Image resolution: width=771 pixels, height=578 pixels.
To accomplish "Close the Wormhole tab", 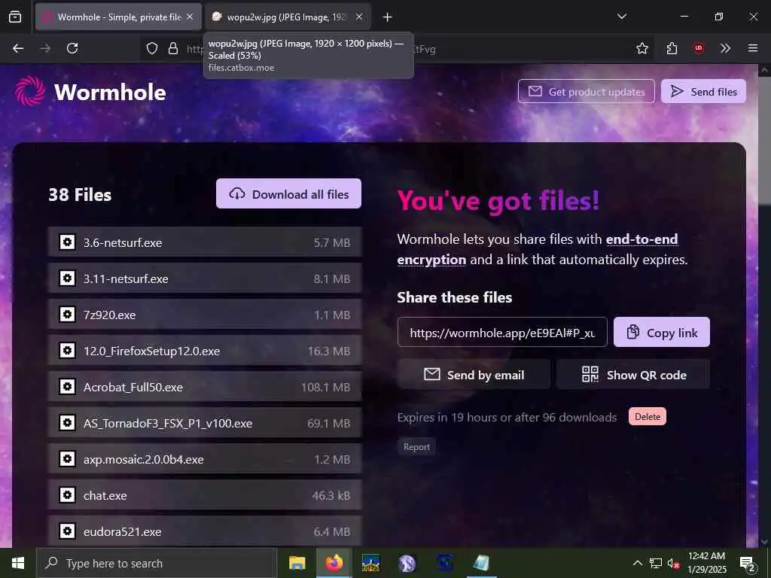I will coord(190,17).
